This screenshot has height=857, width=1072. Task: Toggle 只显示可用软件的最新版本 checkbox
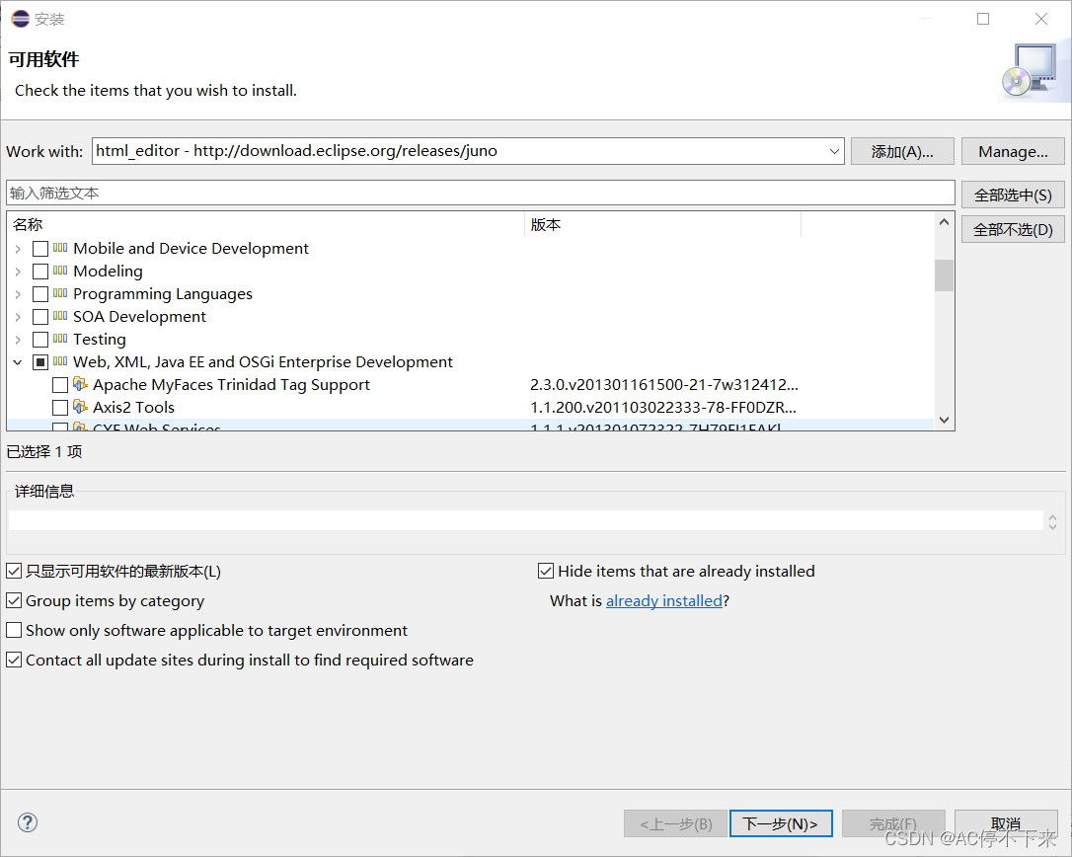[x=14, y=571]
